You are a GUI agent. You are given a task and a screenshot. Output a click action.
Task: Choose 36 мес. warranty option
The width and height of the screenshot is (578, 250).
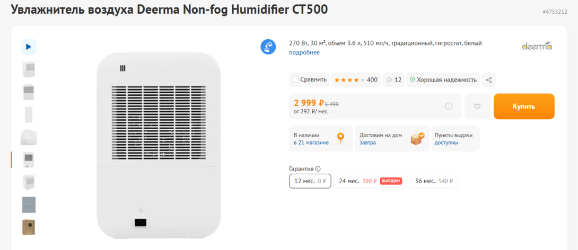(x=434, y=181)
